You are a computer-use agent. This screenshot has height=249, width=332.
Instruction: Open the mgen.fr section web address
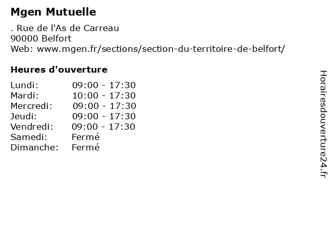[161, 49]
